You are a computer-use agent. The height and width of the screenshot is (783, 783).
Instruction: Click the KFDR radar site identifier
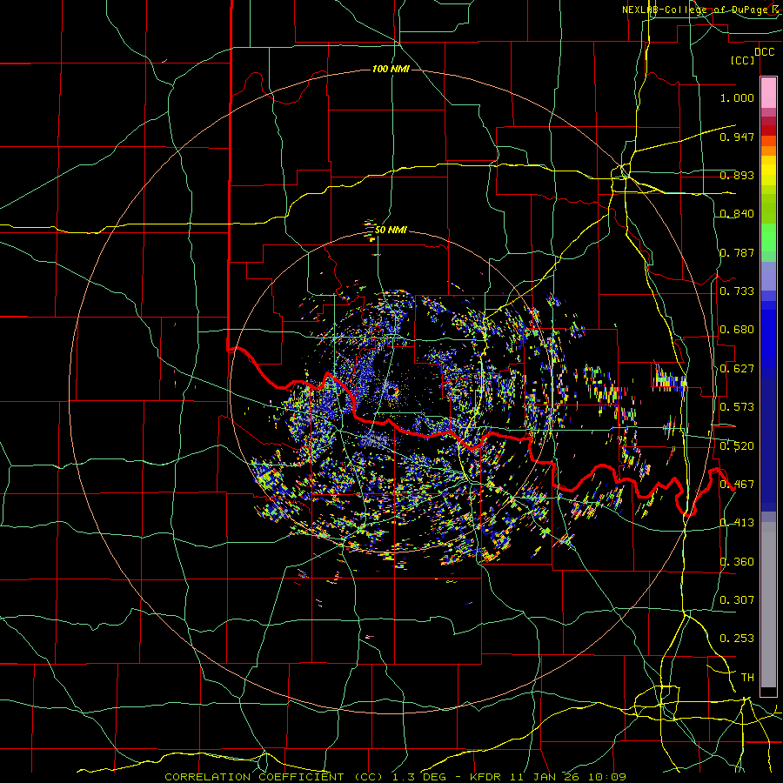pyautogui.click(x=486, y=777)
